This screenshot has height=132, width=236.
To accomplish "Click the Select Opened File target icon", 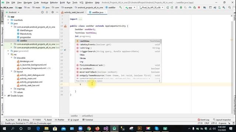I will [42, 12].
